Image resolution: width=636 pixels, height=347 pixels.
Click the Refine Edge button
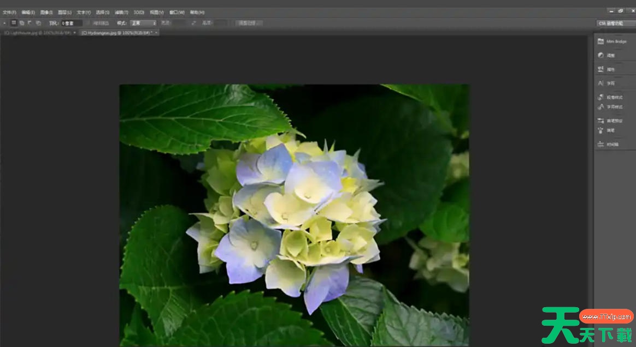point(249,23)
